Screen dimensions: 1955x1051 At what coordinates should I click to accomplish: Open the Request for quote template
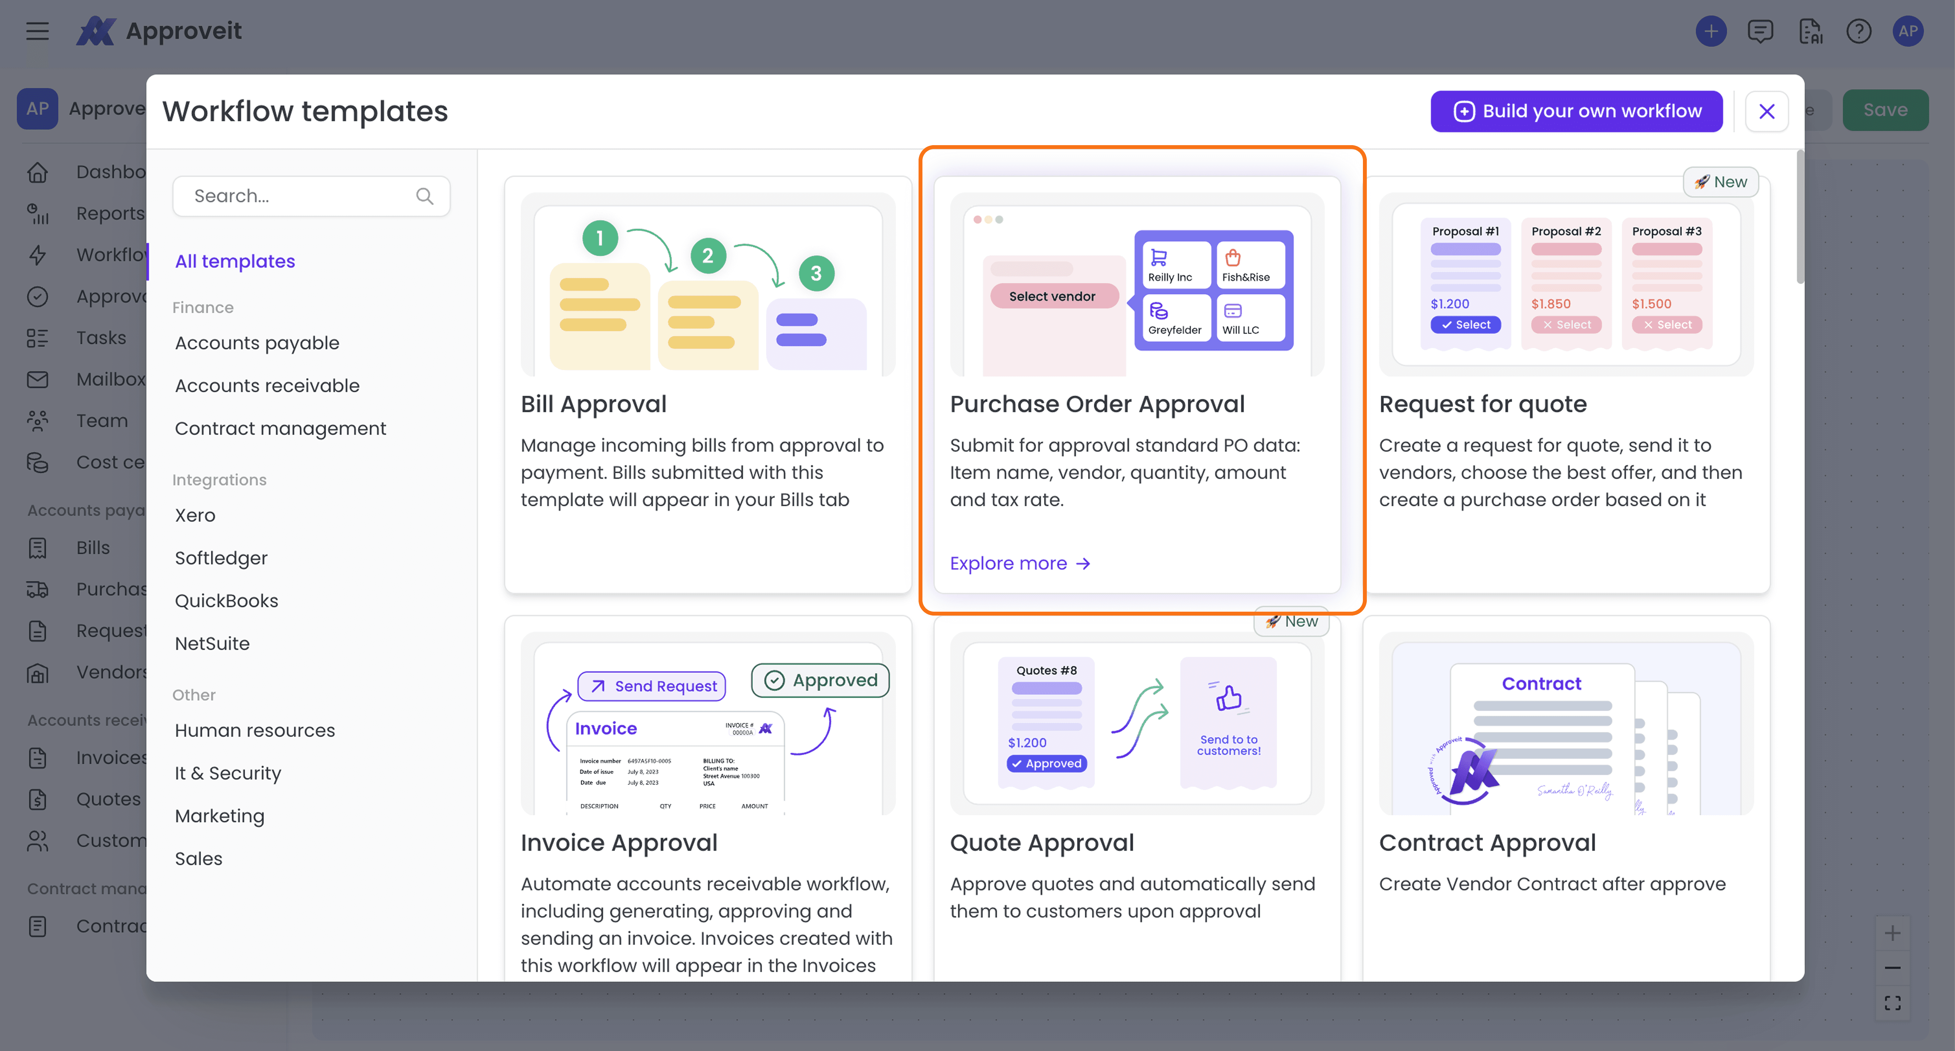[1566, 384]
